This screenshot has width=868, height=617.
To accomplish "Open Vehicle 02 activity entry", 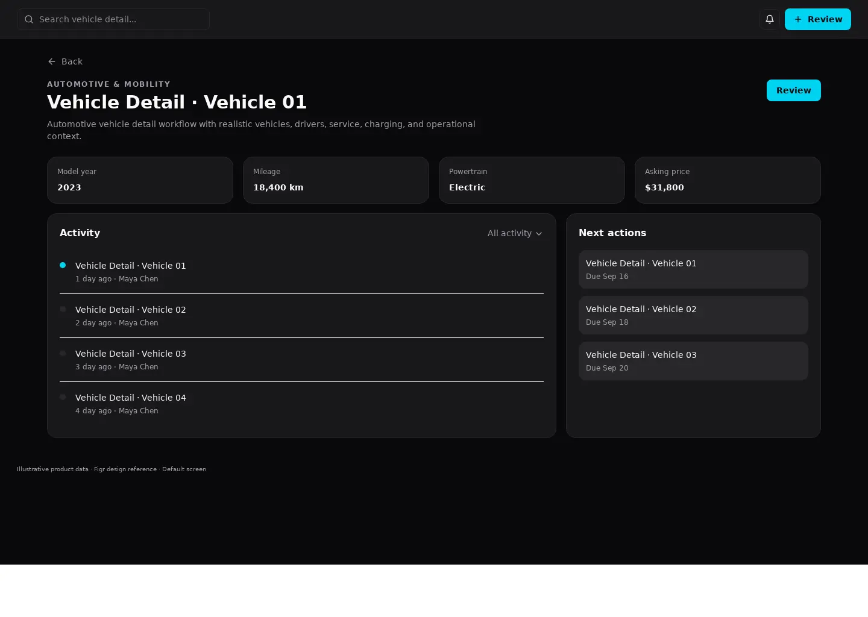I will pos(301,316).
